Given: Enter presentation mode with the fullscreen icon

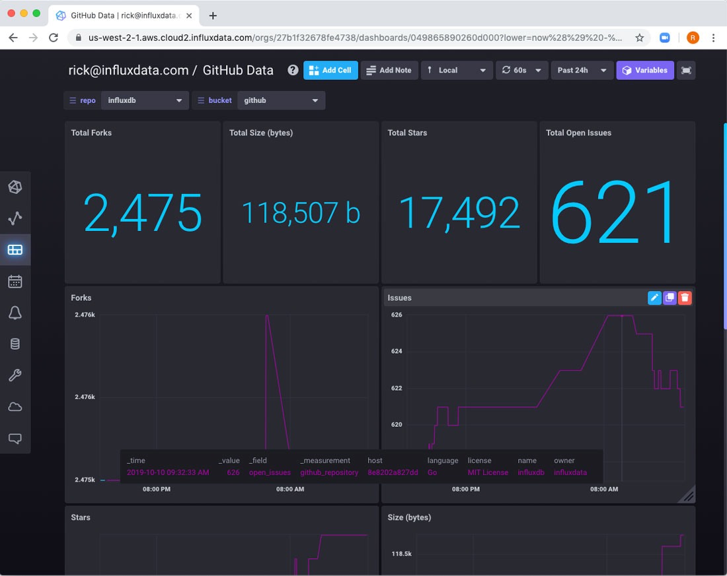Looking at the screenshot, I should point(686,70).
